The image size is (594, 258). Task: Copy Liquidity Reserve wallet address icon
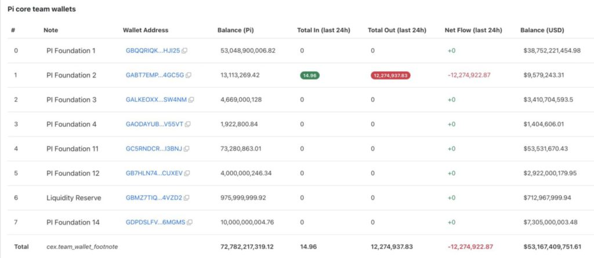tap(186, 198)
